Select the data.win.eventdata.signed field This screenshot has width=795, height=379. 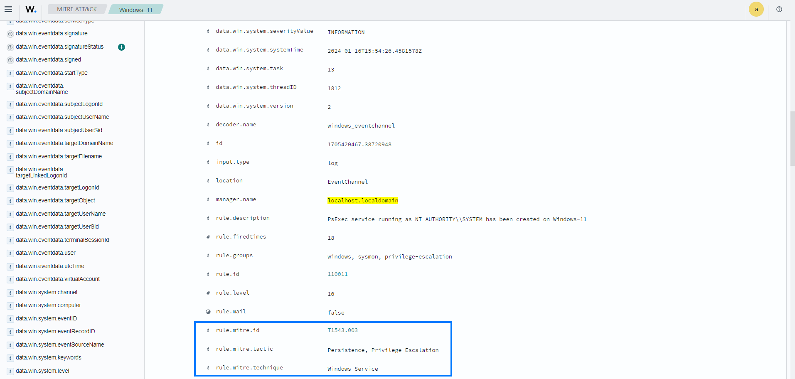(48, 59)
